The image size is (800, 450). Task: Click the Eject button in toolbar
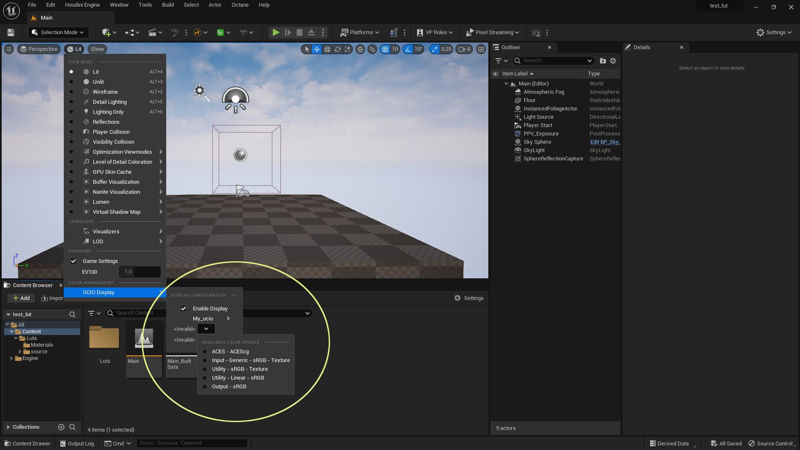pos(311,32)
